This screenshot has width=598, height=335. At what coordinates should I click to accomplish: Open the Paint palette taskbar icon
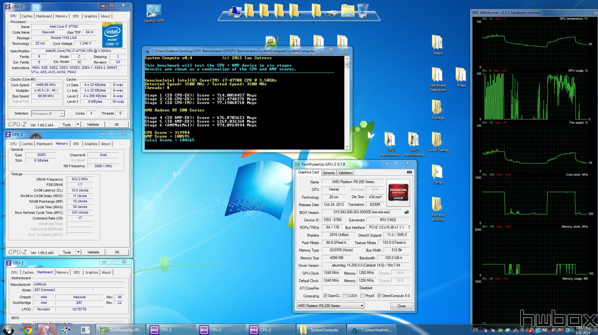coord(66,330)
